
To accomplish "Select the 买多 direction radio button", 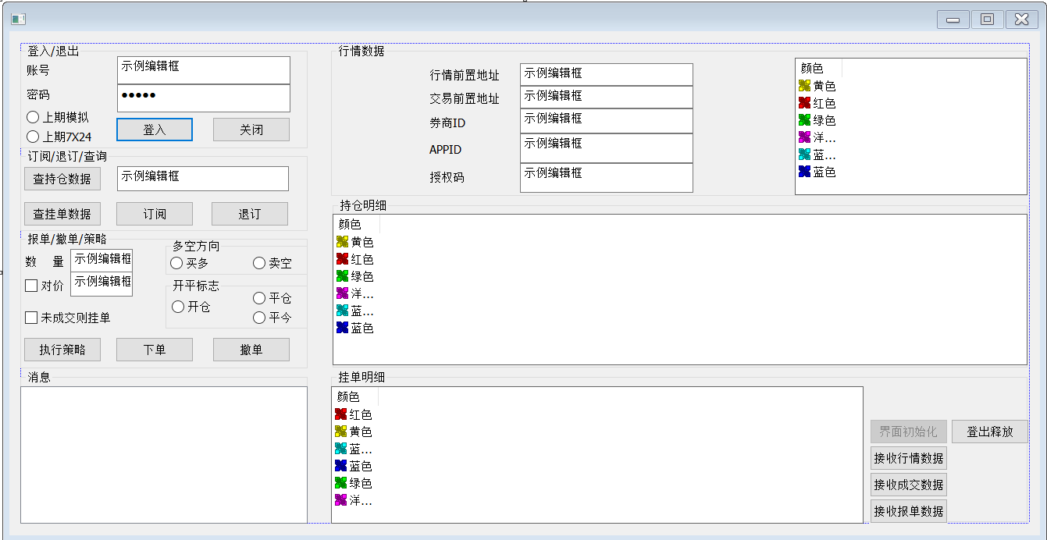I will point(177,263).
